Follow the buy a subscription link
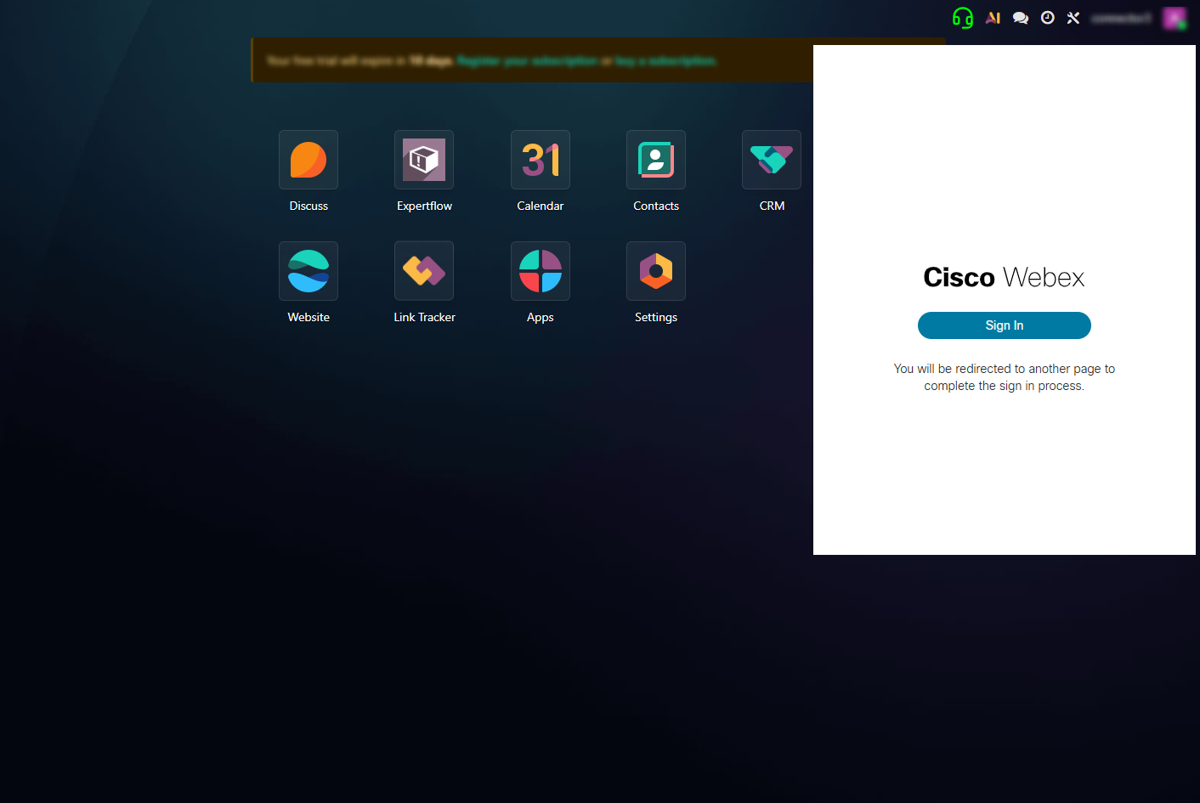This screenshot has width=1200, height=803. click(x=666, y=61)
